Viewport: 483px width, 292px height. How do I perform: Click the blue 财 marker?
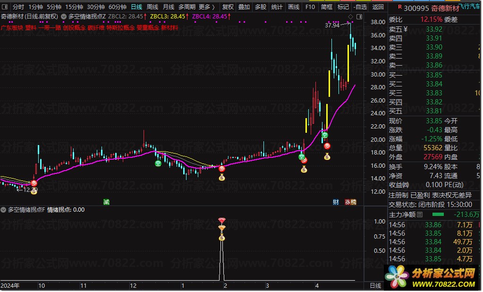[x=336, y=202]
